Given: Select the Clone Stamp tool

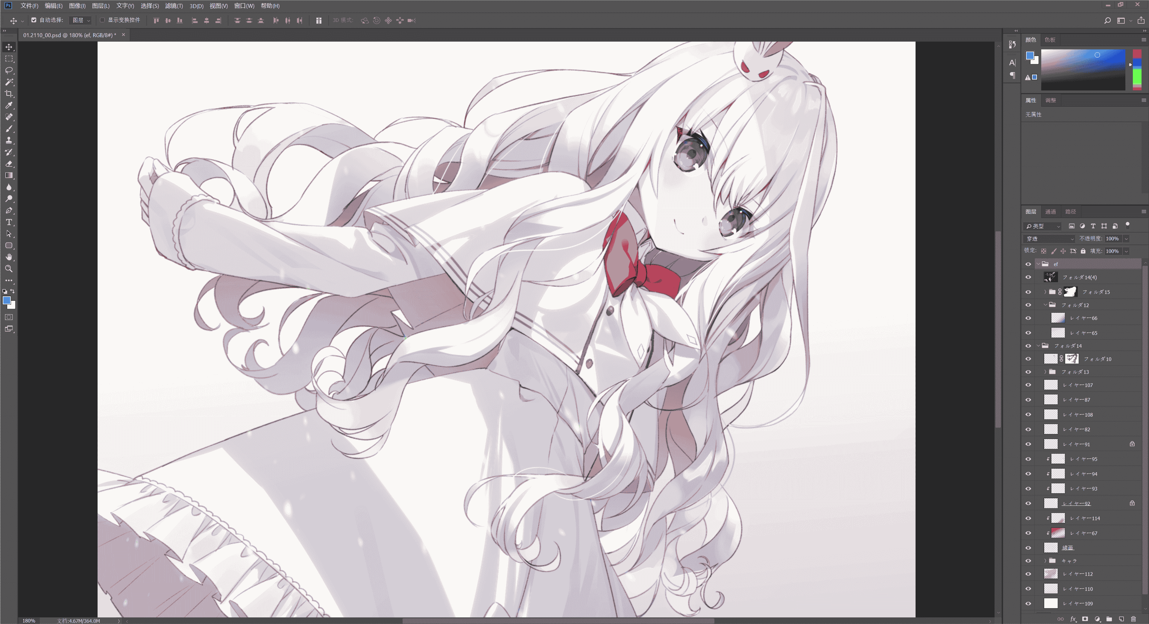Looking at the screenshot, I should coord(9,140).
